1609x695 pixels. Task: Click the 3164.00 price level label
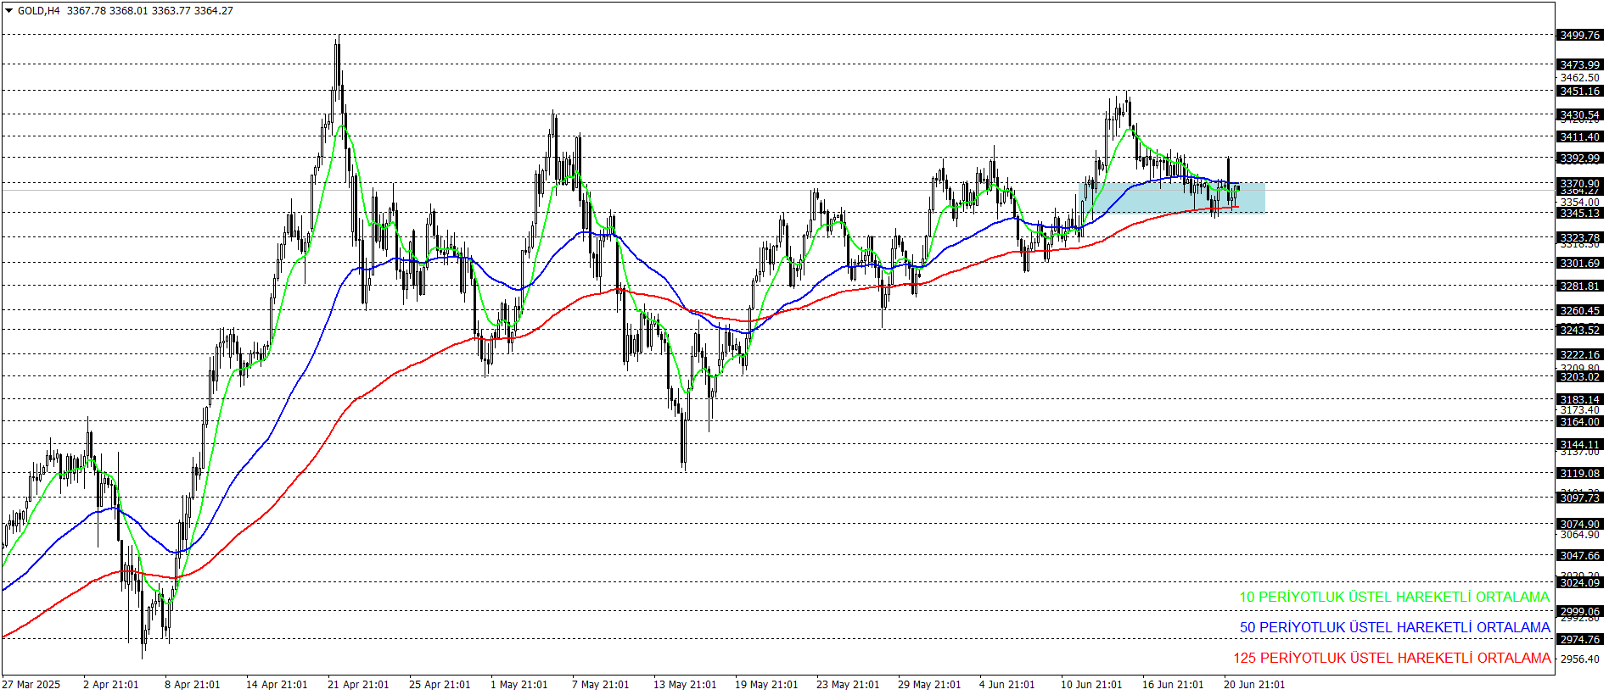click(x=1580, y=421)
